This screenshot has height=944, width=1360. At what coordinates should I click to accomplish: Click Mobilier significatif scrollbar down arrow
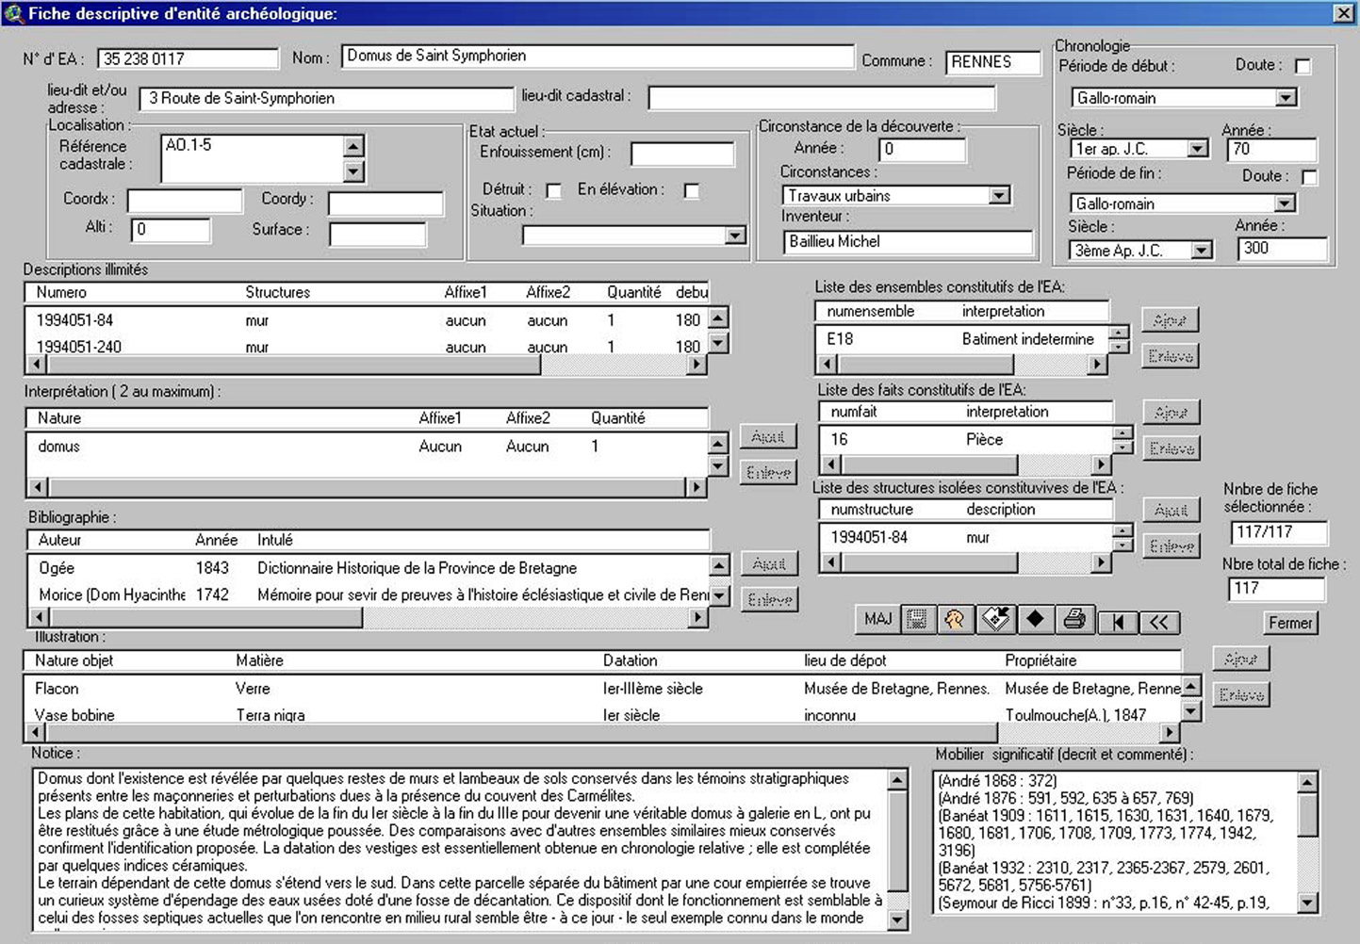tap(1307, 903)
